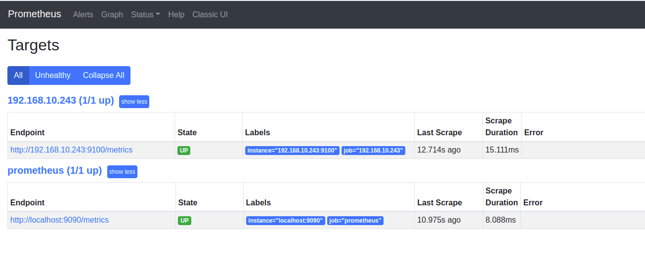Click Last Scrape header in prometheus table
This screenshot has width=645, height=271.
[x=440, y=202]
